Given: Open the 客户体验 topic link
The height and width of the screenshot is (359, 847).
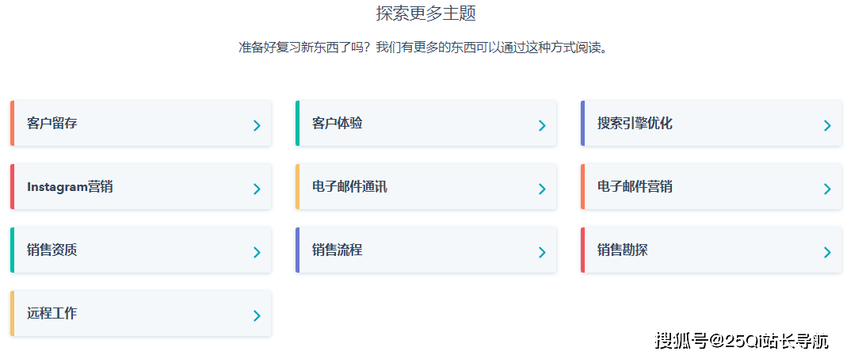Looking at the screenshot, I should pos(337,124).
